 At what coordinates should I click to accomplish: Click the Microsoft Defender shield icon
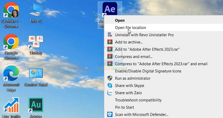tap(110, 114)
